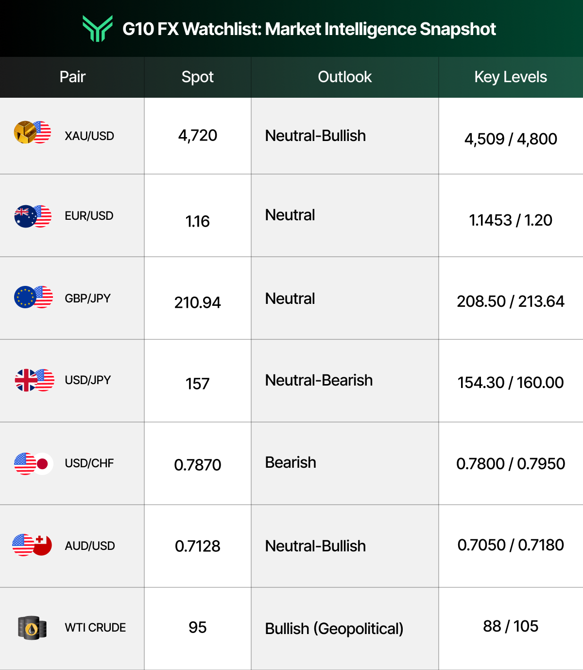Click the Neutral-Bearish outlook for USD/JPY
This screenshot has width=583, height=670.
[319, 380]
